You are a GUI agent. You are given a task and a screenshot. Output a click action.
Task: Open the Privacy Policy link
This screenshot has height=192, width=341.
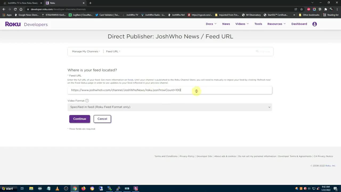(187, 156)
